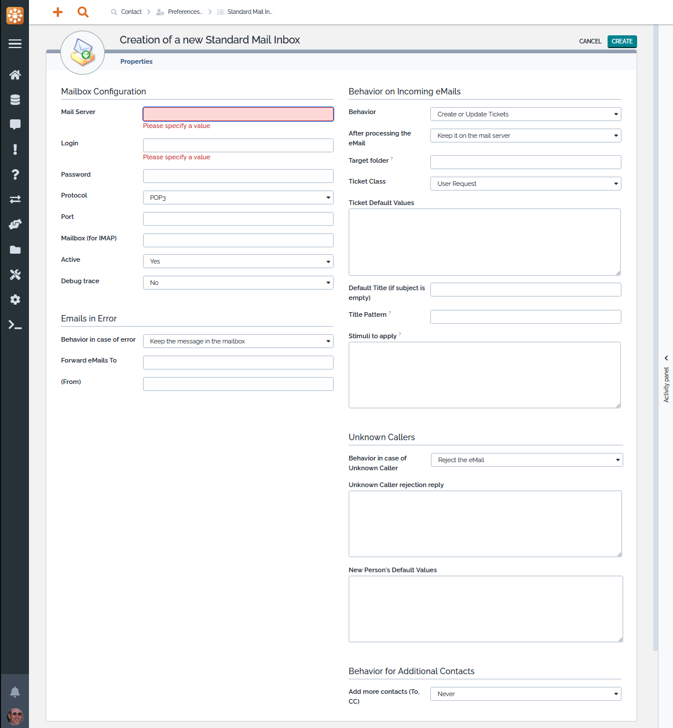Open Behavior in case of Unknown Caller dropdown
This screenshot has width=673, height=728.
(x=526, y=460)
